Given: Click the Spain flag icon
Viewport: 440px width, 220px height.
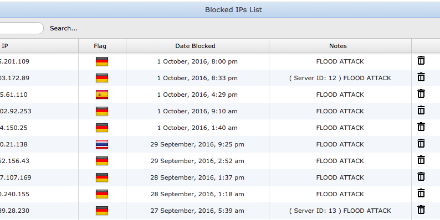Looking at the screenshot, I should [x=102, y=95].
